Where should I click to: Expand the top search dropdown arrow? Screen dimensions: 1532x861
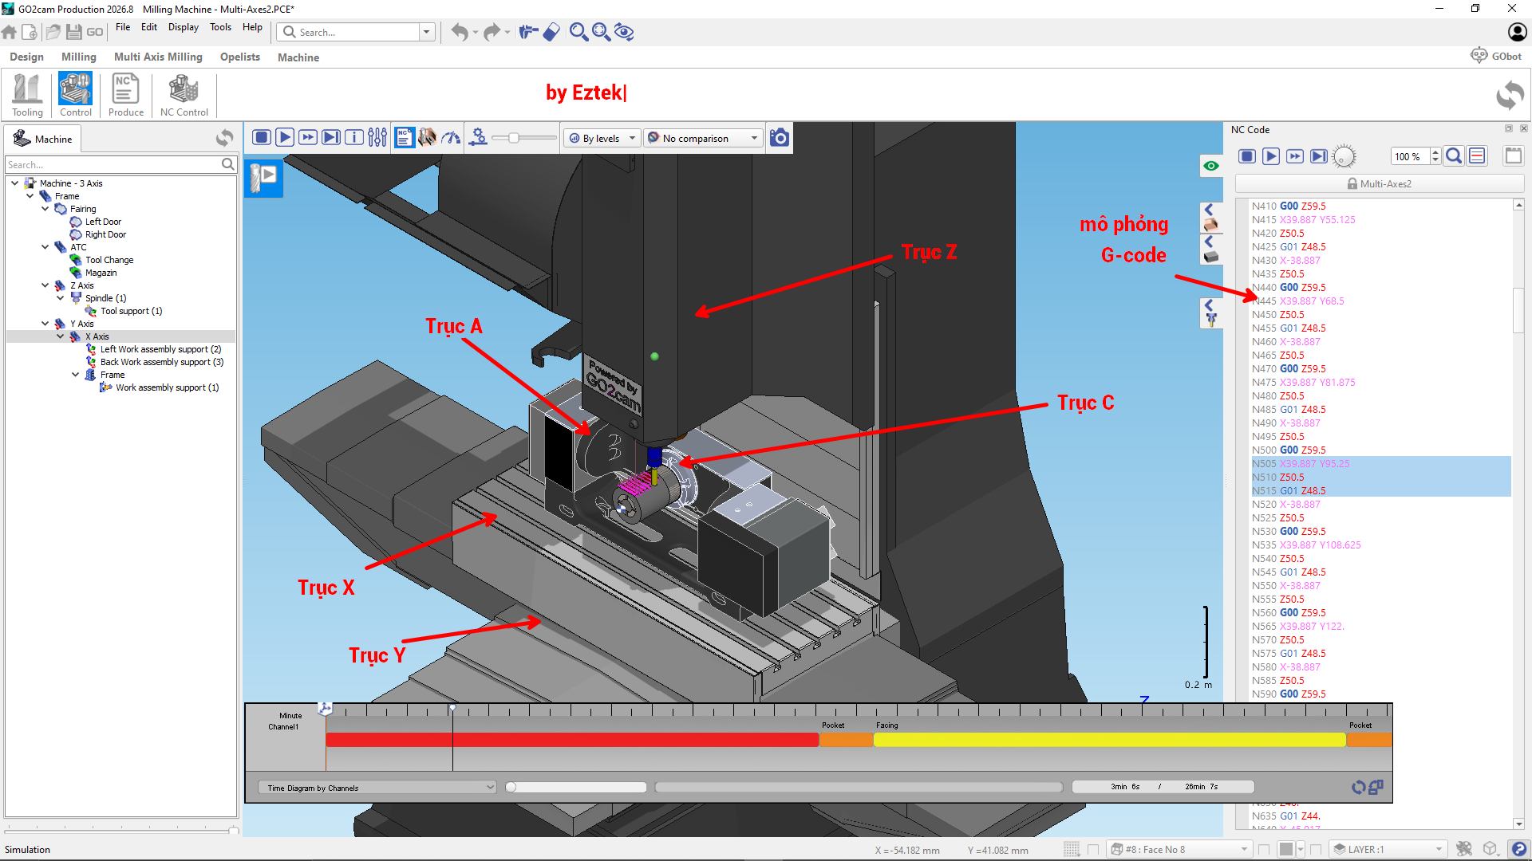427,32
